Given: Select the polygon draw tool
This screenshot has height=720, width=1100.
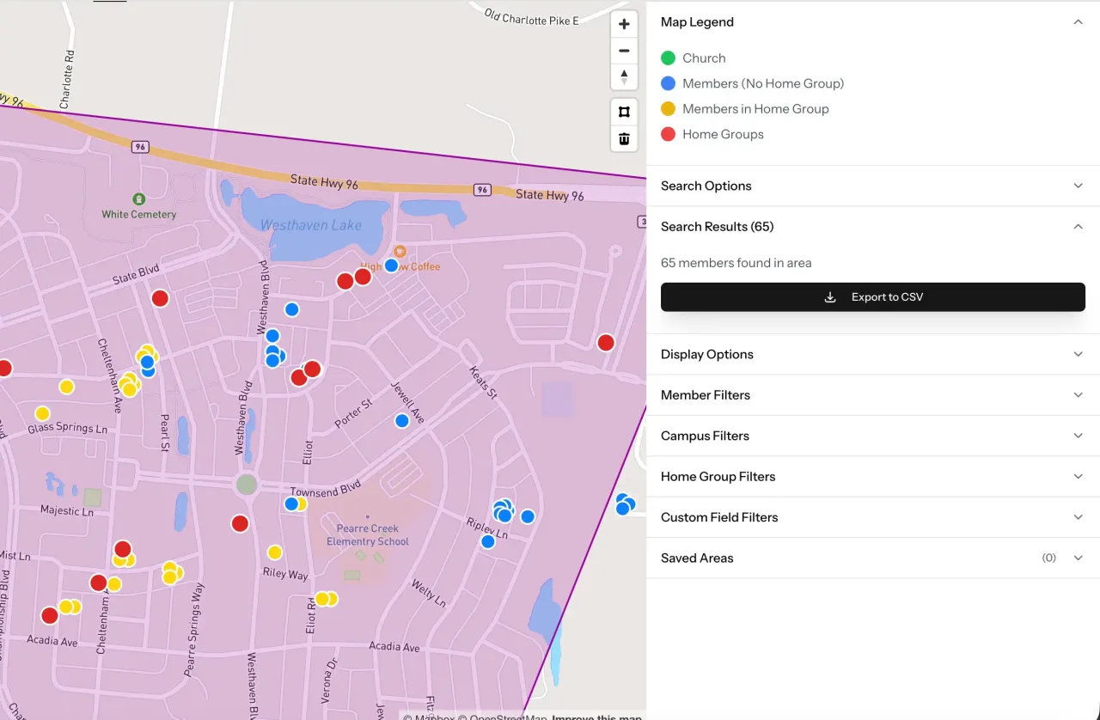Looking at the screenshot, I should 624,112.
